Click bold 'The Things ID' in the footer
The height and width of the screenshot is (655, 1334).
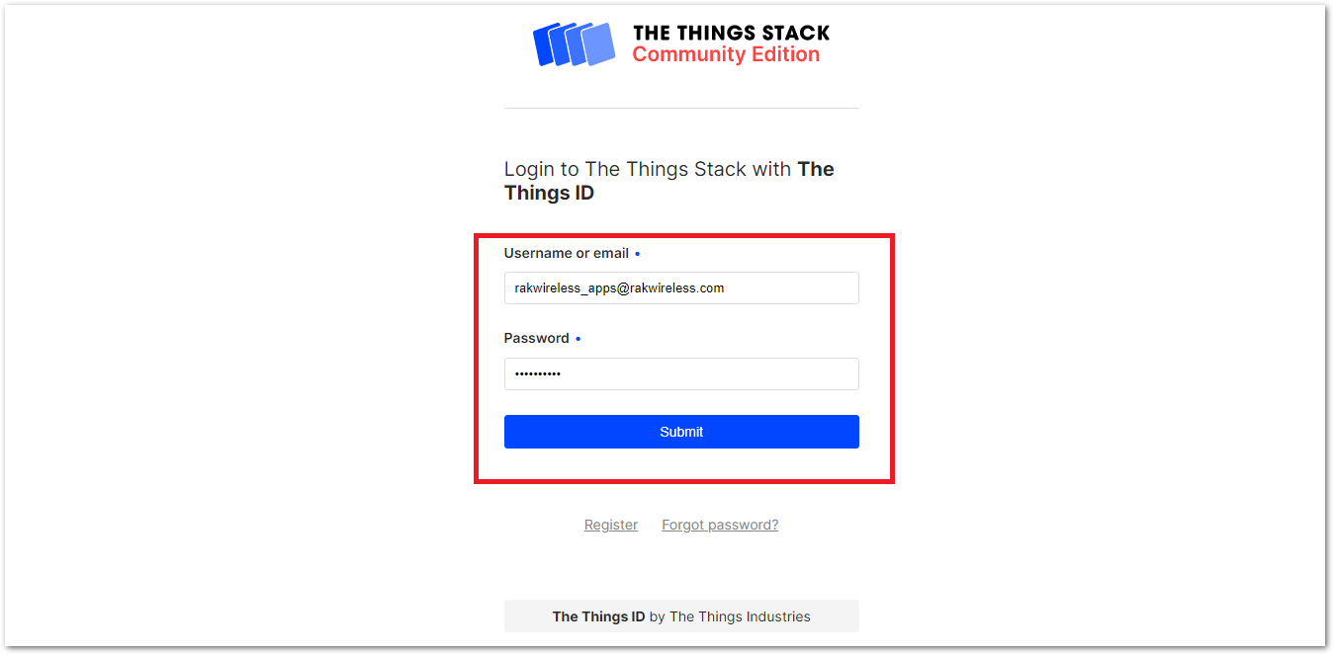point(598,617)
